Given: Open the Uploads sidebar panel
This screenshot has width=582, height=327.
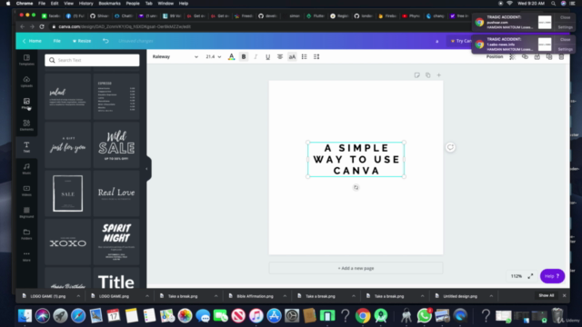Looking at the screenshot, I should pyautogui.click(x=26, y=82).
